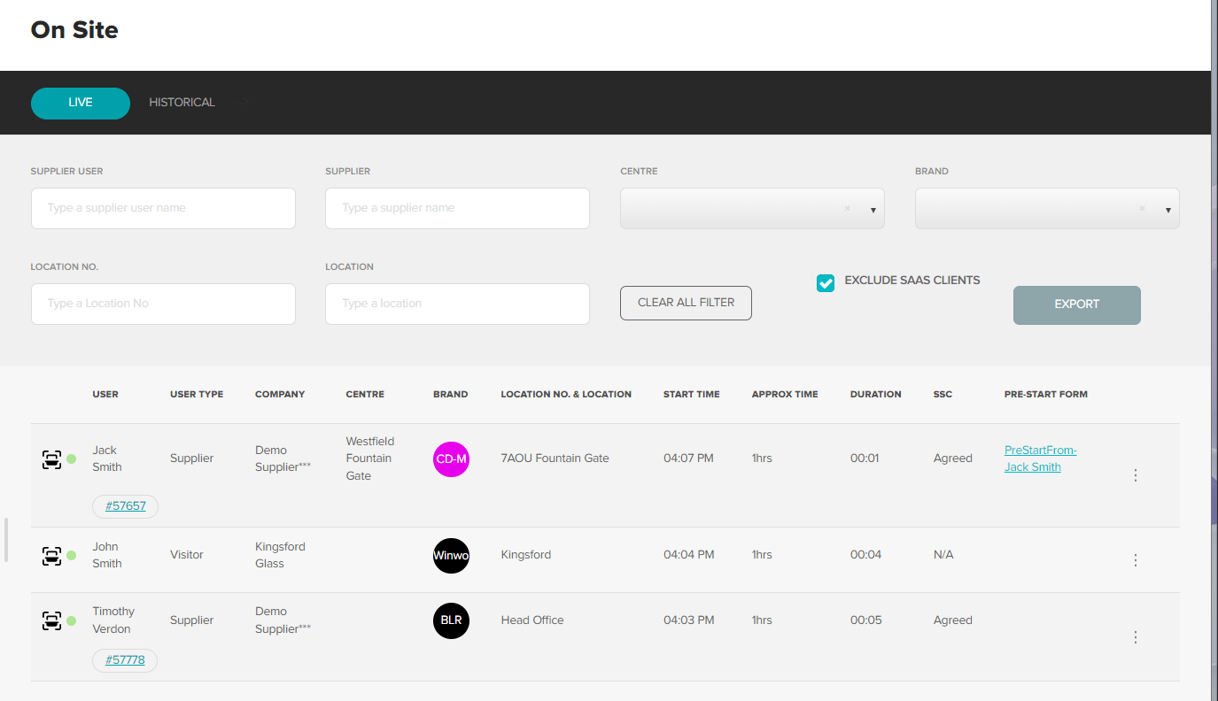The height and width of the screenshot is (701, 1218).
Task: Click the Brand column header in the table
Action: pos(451,395)
